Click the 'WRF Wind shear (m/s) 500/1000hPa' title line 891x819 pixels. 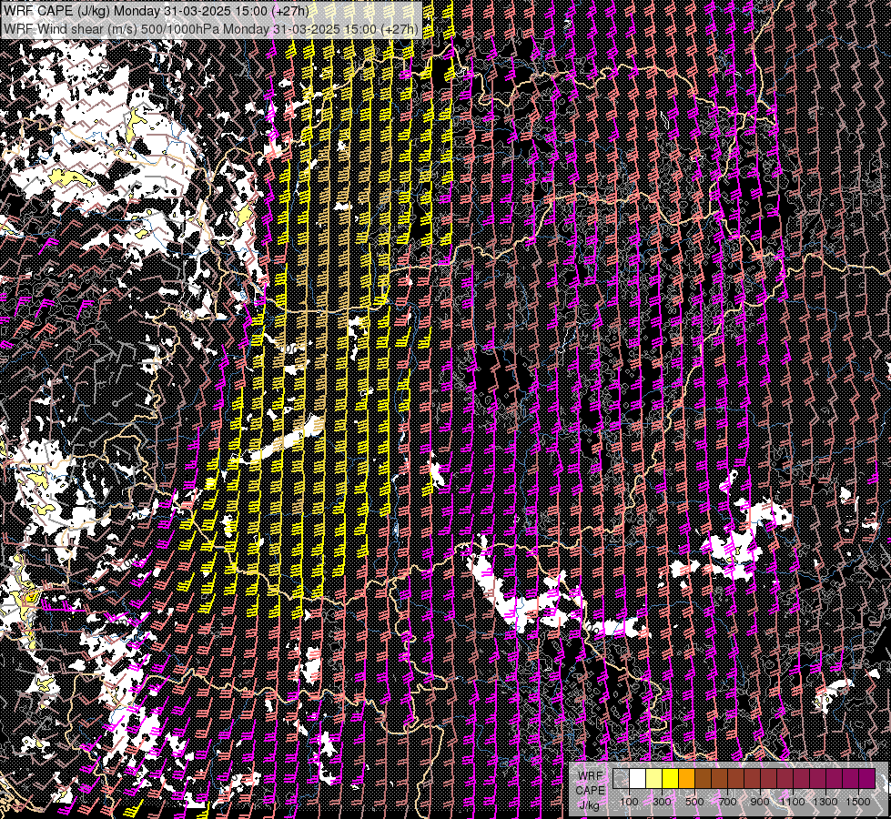coord(211,29)
